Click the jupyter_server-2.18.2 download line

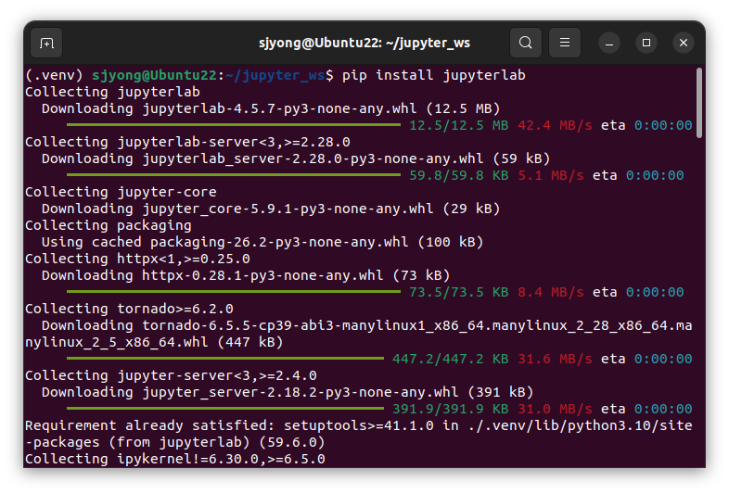point(288,392)
